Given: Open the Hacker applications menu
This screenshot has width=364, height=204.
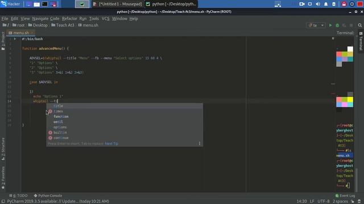Looking at the screenshot, I should pos(10,4).
